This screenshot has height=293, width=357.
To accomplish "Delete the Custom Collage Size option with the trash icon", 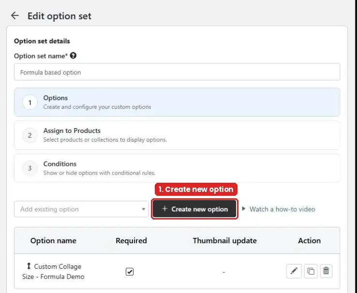I will pyautogui.click(x=326, y=271).
